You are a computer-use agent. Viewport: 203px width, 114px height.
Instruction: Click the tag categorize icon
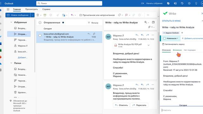click(x=119, y=15)
